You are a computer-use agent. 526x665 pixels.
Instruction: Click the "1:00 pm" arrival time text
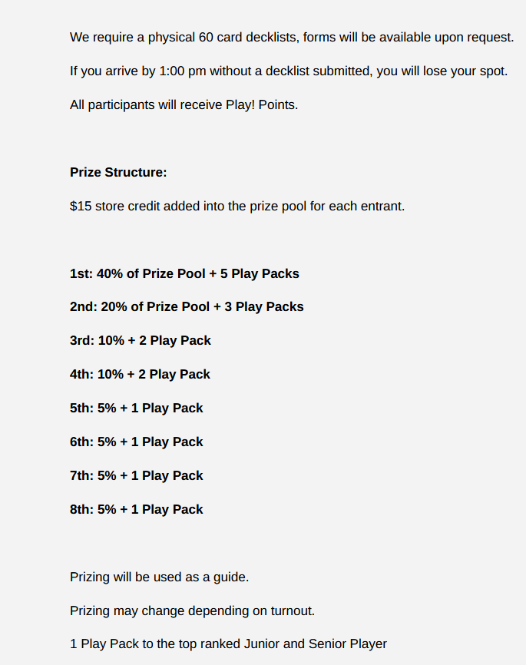(183, 71)
